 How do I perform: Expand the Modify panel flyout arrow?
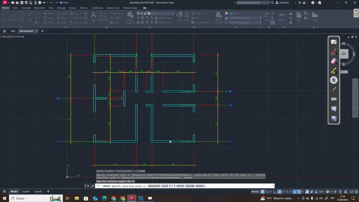click(x=65, y=27)
